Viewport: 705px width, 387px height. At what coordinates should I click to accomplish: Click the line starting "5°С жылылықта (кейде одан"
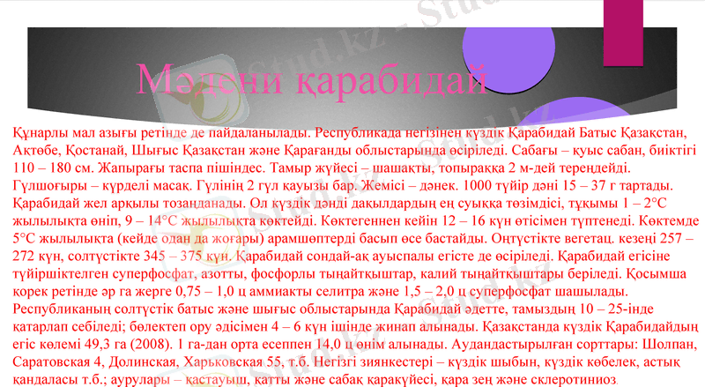(353, 239)
